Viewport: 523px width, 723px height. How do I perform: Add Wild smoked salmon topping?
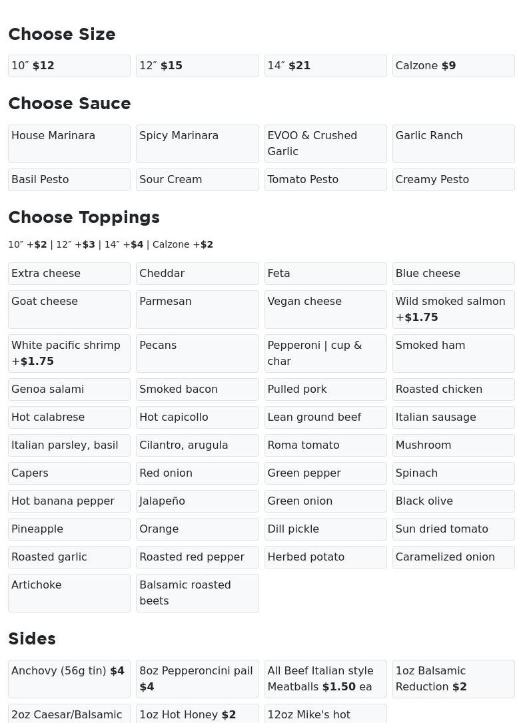tap(453, 309)
